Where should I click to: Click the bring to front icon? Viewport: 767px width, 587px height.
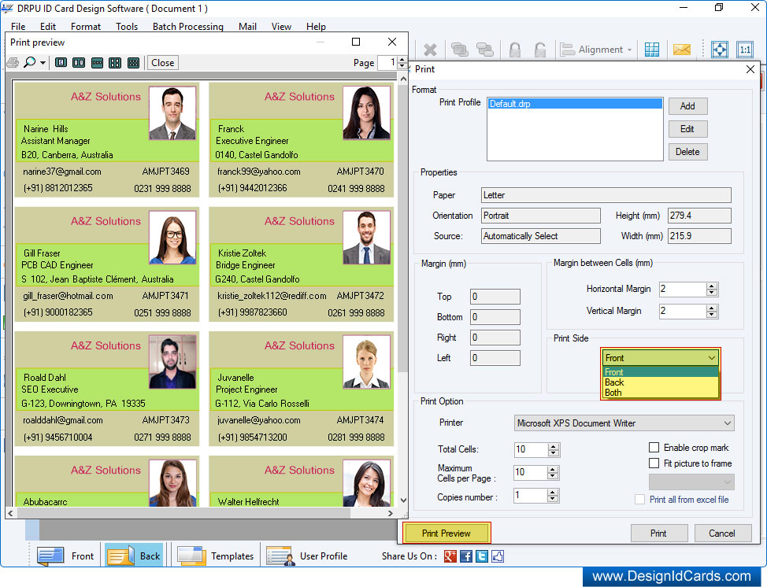tap(459, 50)
